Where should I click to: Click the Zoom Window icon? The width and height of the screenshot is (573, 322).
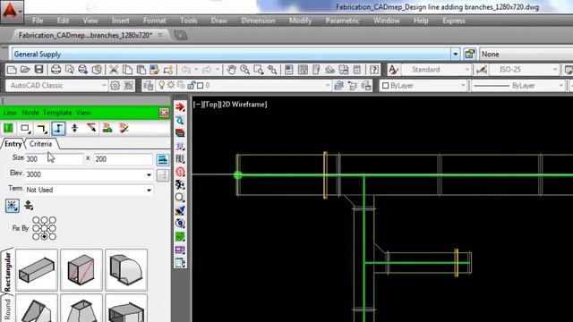[259, 70]
